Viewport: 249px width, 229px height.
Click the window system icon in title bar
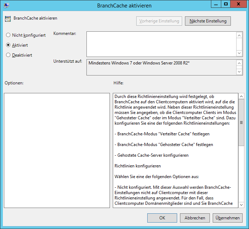[x=6, y=5]
